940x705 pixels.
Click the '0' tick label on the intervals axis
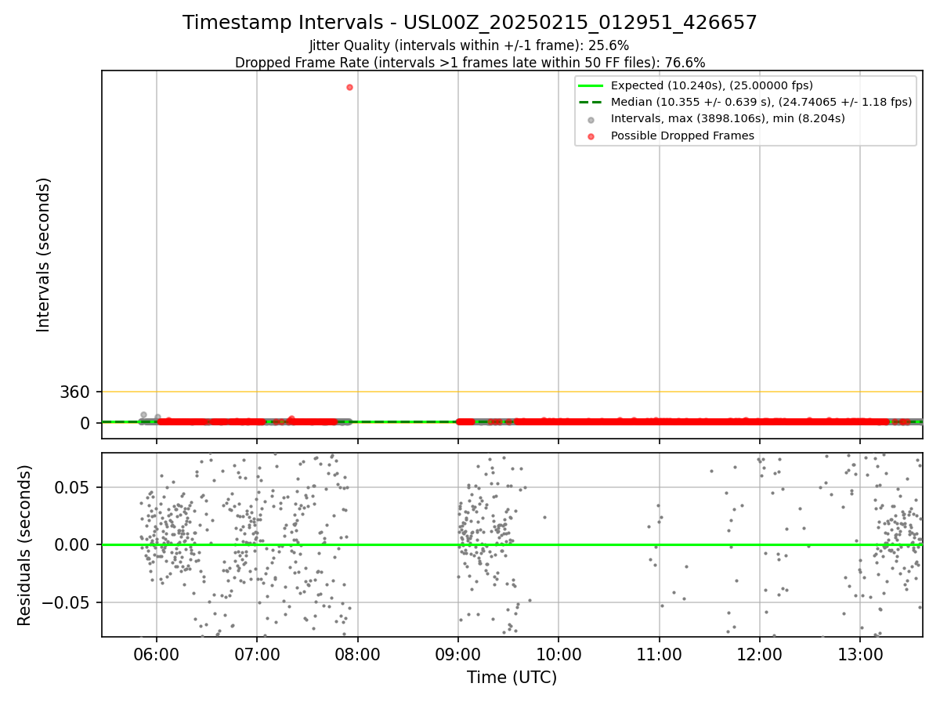point(85,423)
